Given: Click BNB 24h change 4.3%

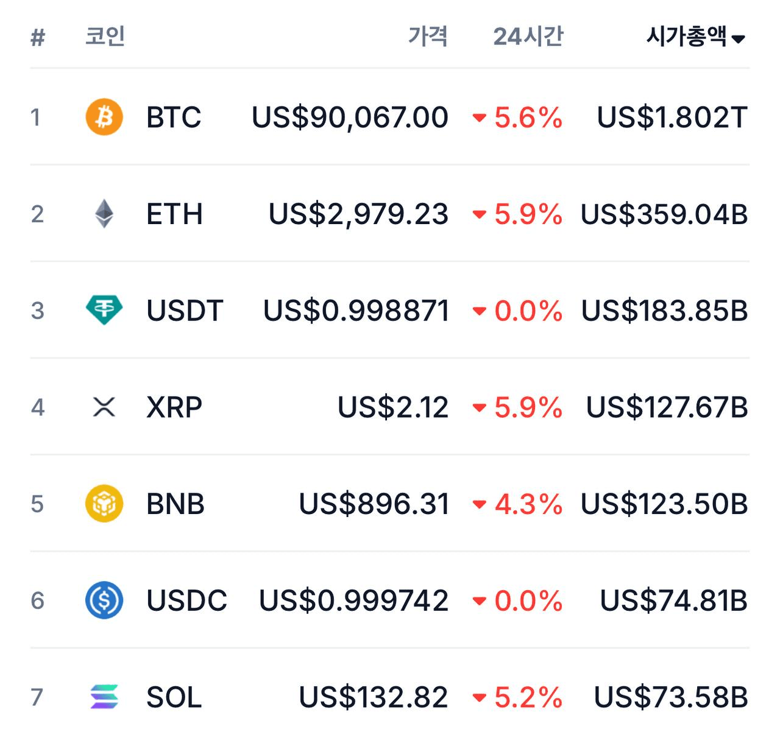Looking at the screenshot, I should [x=528, y=504].
